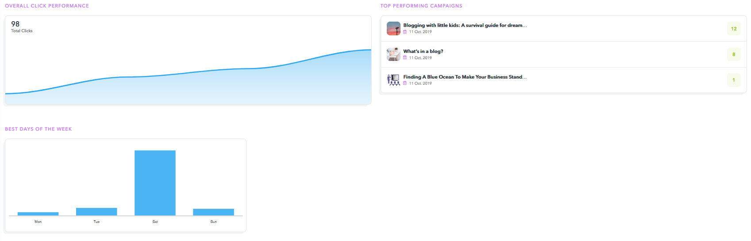Click the Sat bar in the chart
751x241 pixels.
(x=155, y=183)
